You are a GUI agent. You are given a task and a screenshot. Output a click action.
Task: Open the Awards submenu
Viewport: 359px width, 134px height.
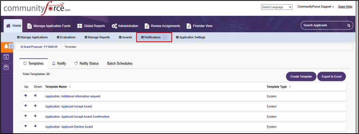125,38
